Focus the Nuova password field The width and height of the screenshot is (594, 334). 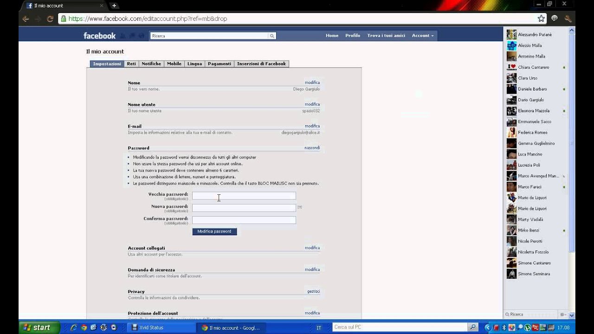pos(244,208)
